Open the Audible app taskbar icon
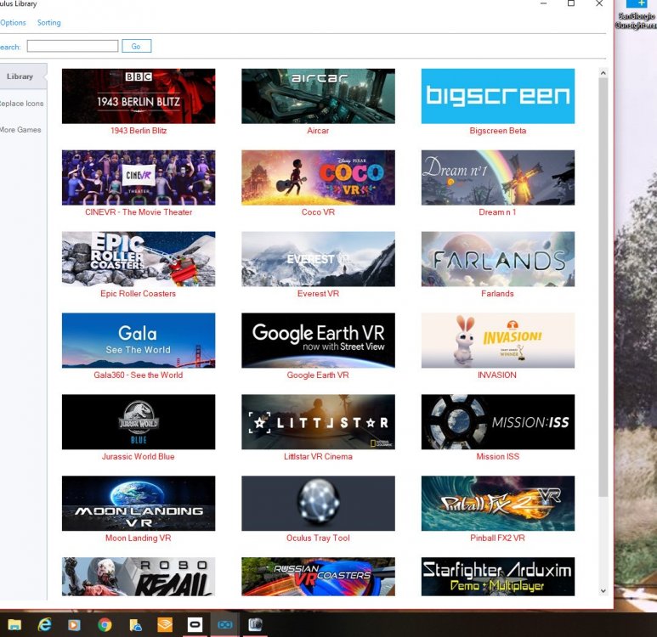 pyautogui.click(x=165, y=624)
